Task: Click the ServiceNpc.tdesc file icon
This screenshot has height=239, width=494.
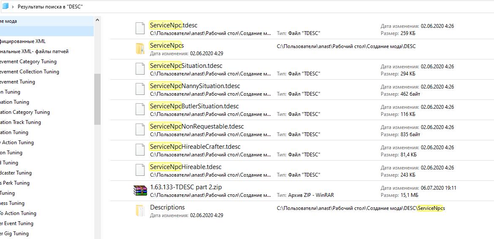Action: point(140,28)
